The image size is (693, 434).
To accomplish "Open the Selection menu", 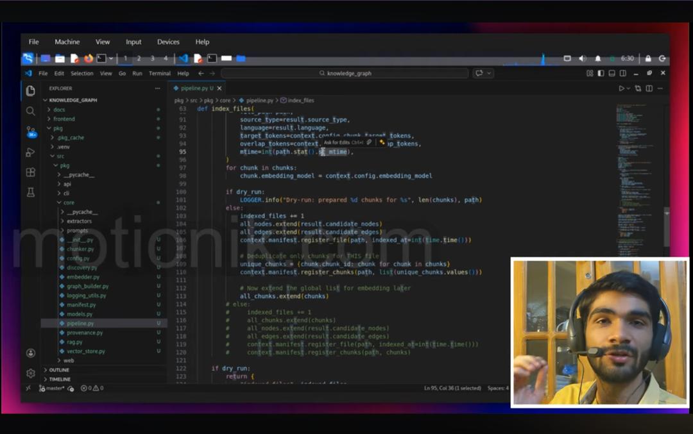I will 81,74.
